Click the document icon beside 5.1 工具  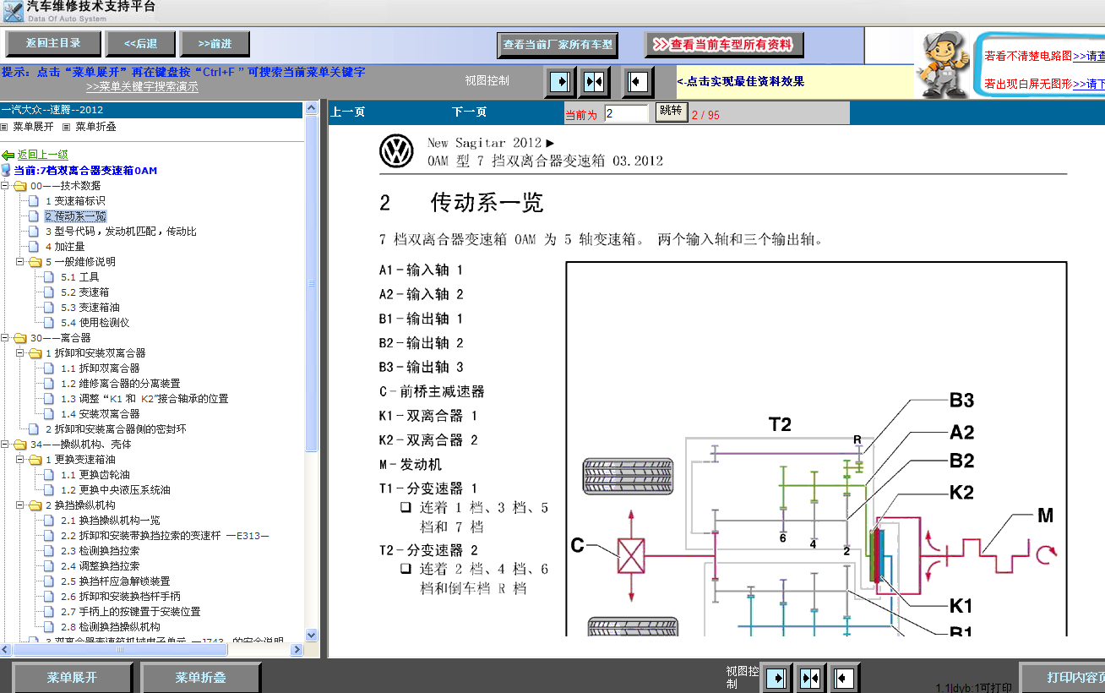click(x=50, y=277)
